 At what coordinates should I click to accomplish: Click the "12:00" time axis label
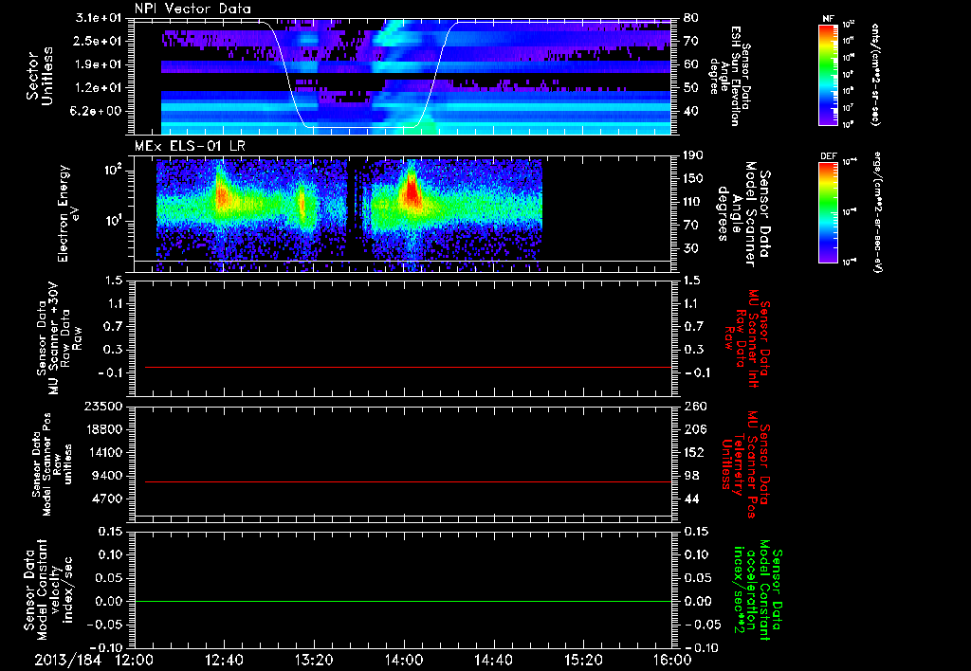[x=135, y=660]
